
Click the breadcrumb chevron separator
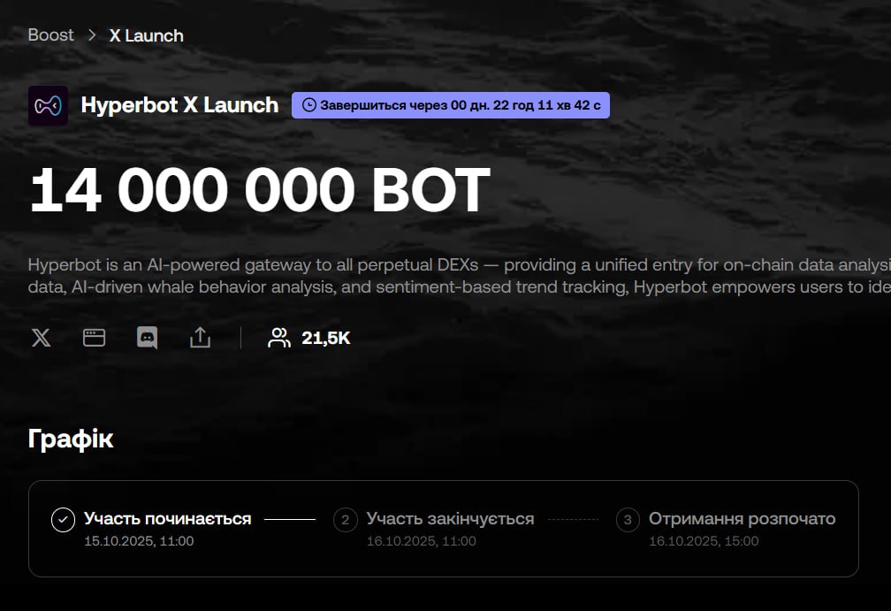pos(92,35)
